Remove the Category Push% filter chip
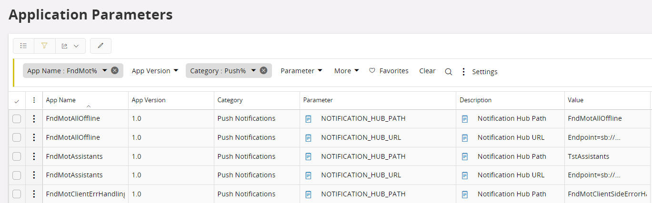 (x=263, y=70)
